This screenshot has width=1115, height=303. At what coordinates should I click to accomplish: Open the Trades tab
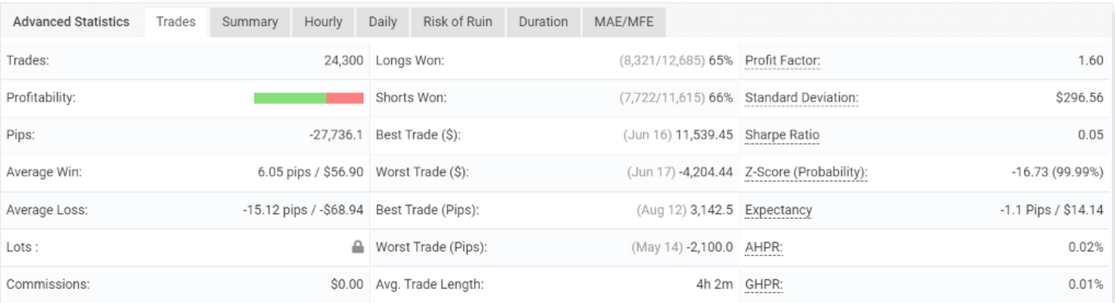176,22
